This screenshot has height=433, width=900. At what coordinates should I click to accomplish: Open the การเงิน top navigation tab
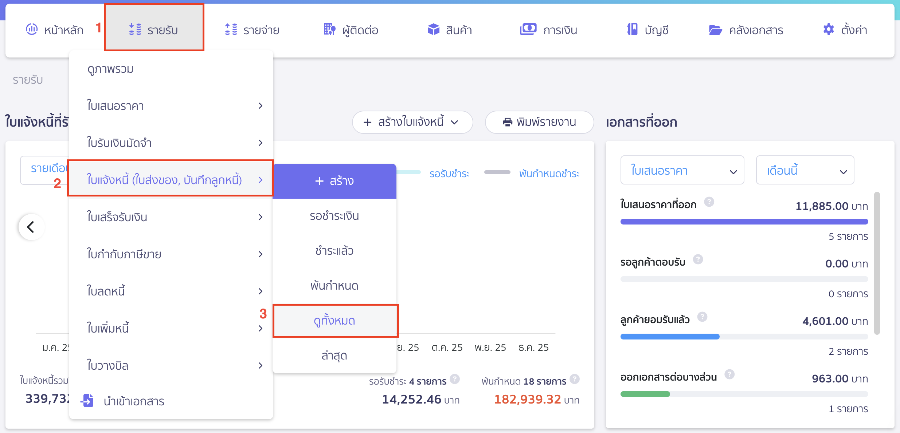click(x=548, y=30)
